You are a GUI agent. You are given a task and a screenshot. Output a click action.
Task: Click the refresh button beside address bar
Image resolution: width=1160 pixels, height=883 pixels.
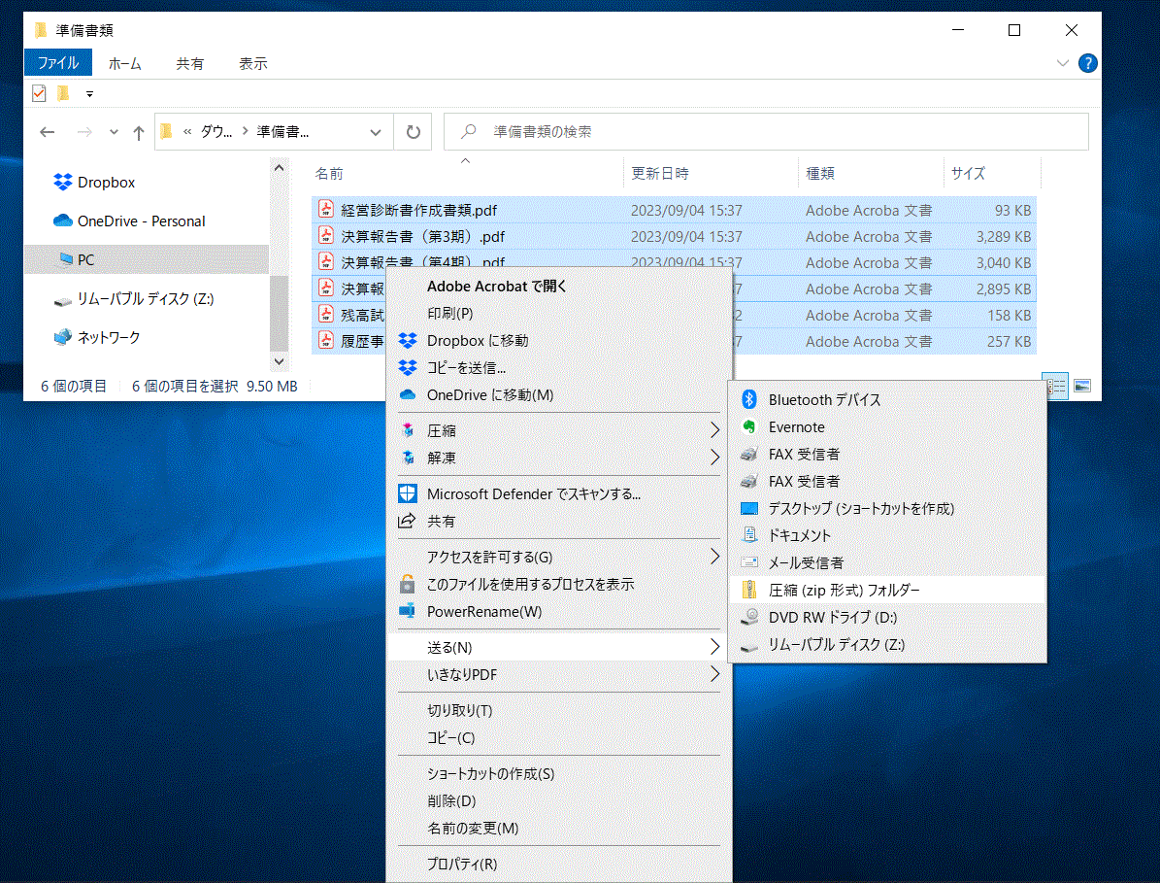[414, 132]
